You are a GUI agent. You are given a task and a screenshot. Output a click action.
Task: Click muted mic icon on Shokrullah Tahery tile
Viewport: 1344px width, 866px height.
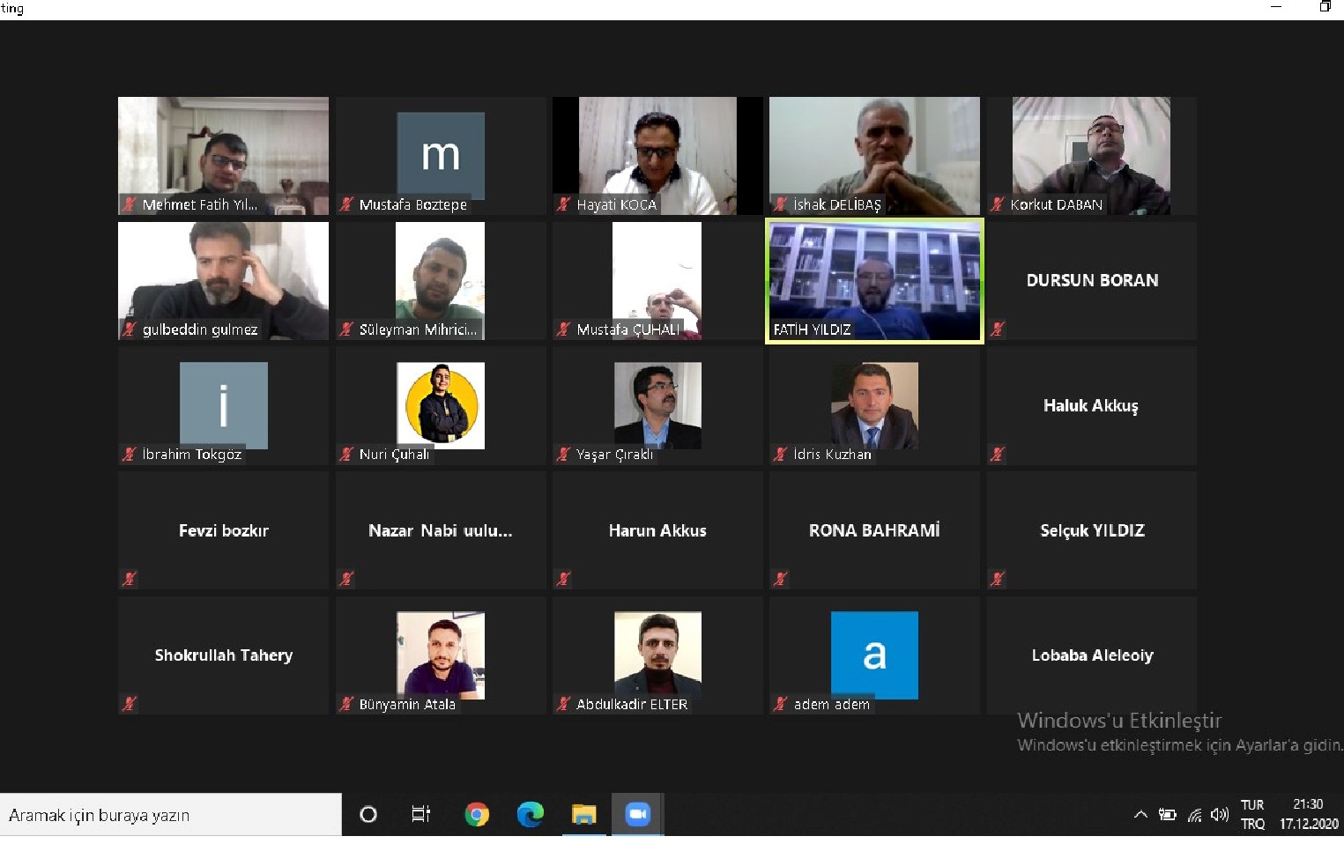coord(130,704)
